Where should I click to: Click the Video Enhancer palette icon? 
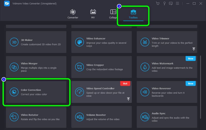(80, 42)
